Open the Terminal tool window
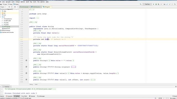This screenshot has width=177, height=99. [x=32, y=96]
